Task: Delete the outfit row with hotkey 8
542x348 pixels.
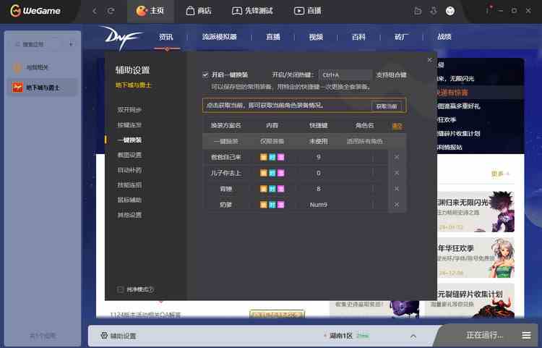Action: [397, 189]
